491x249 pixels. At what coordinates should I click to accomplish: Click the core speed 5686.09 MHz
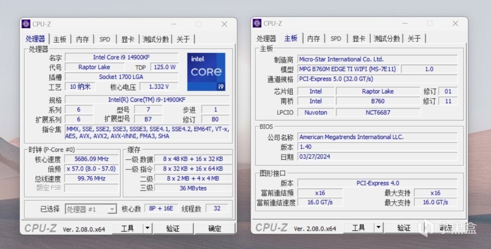tap(92, 159)
